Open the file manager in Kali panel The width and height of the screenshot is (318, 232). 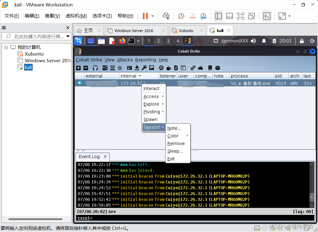101,41
